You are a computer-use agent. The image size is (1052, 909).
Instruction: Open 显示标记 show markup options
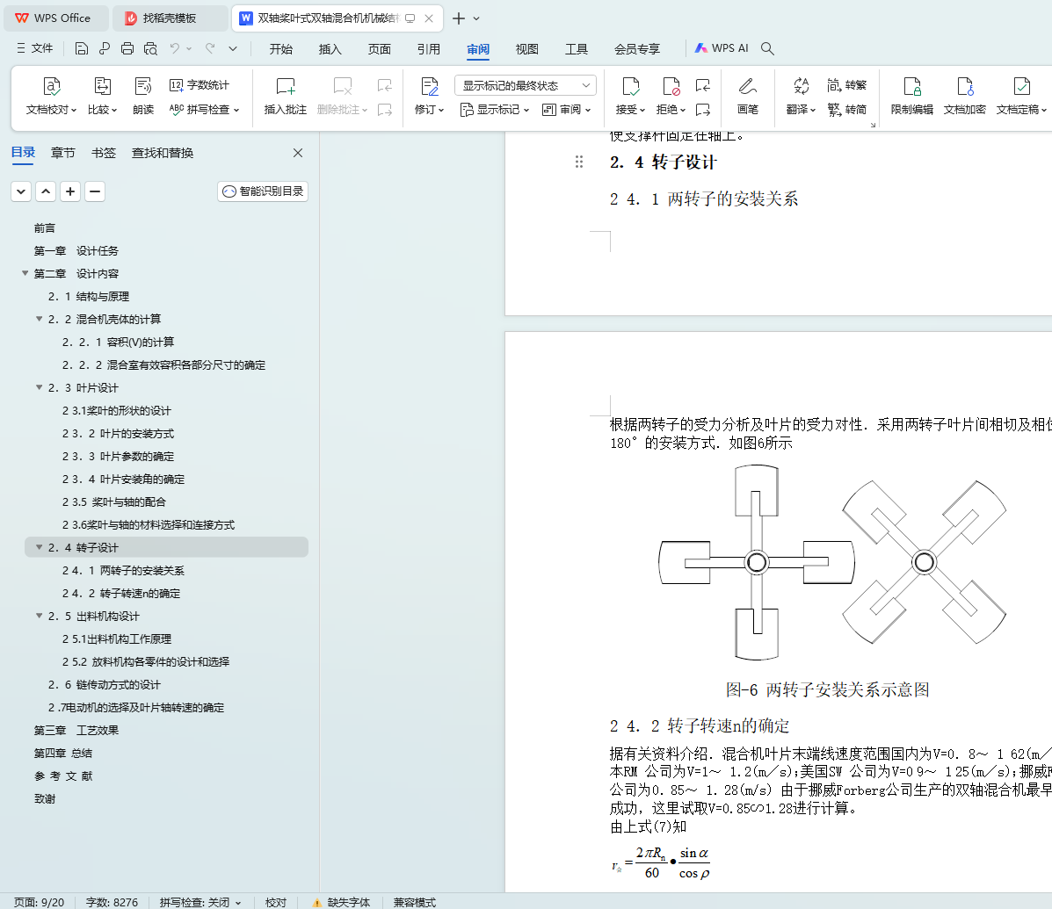click(495, 109)
